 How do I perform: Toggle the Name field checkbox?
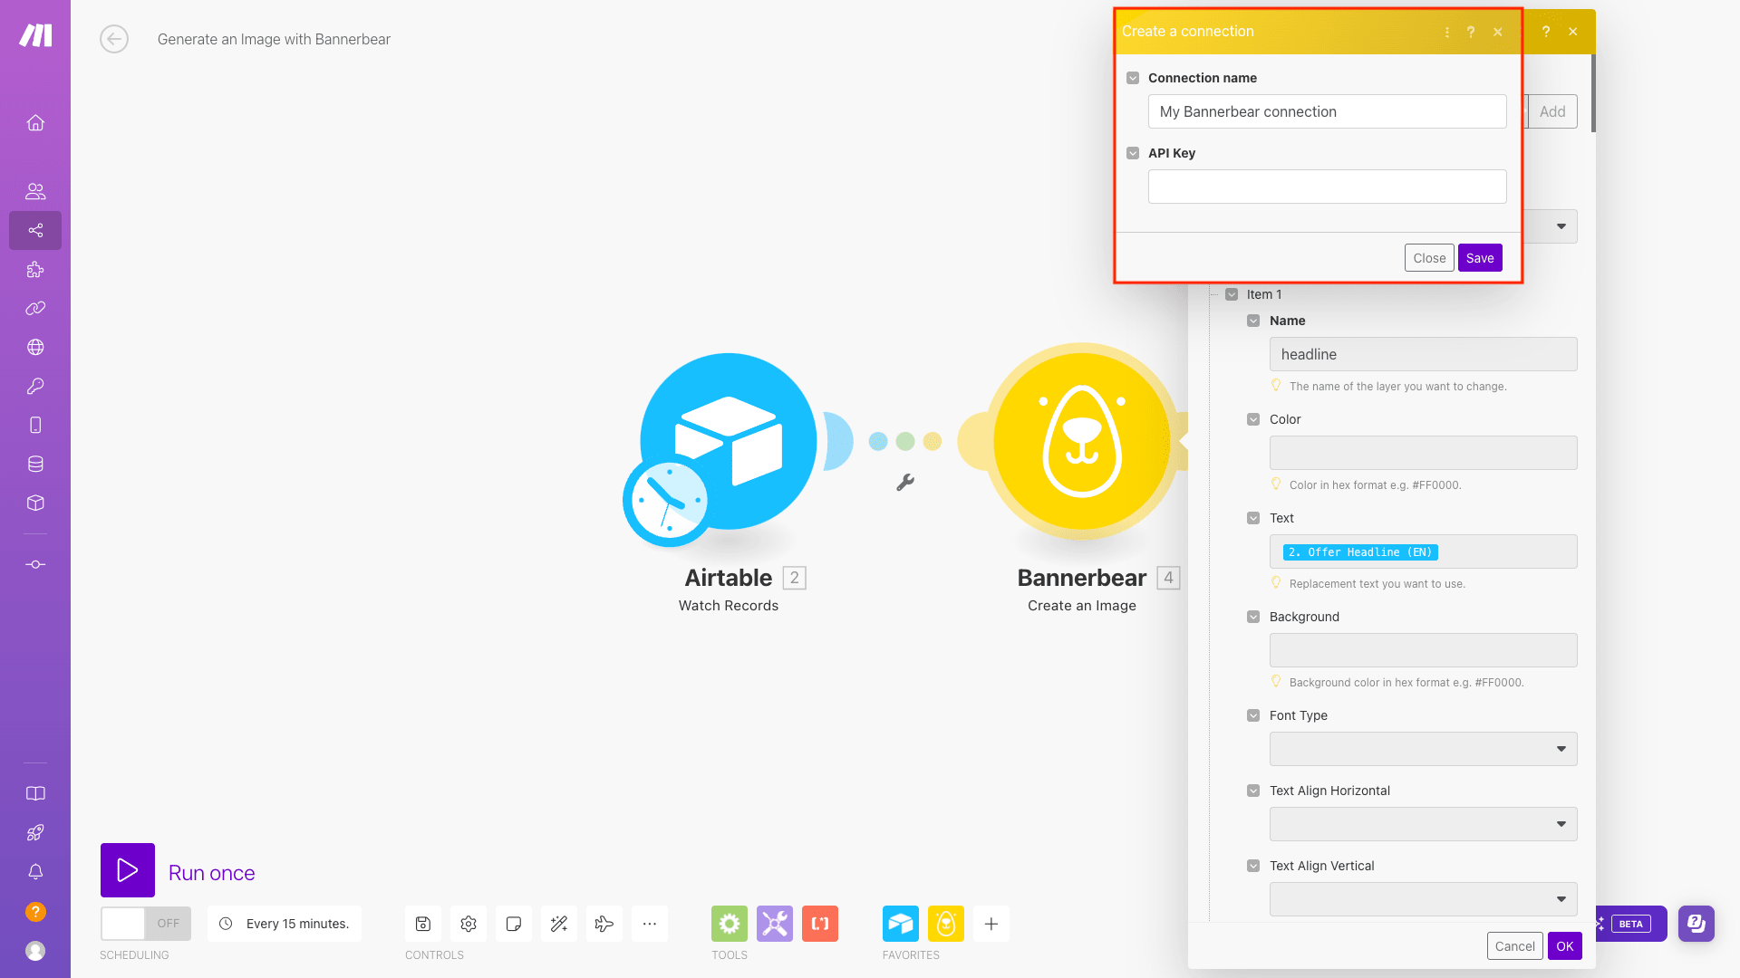click(x=1253, y=321)
